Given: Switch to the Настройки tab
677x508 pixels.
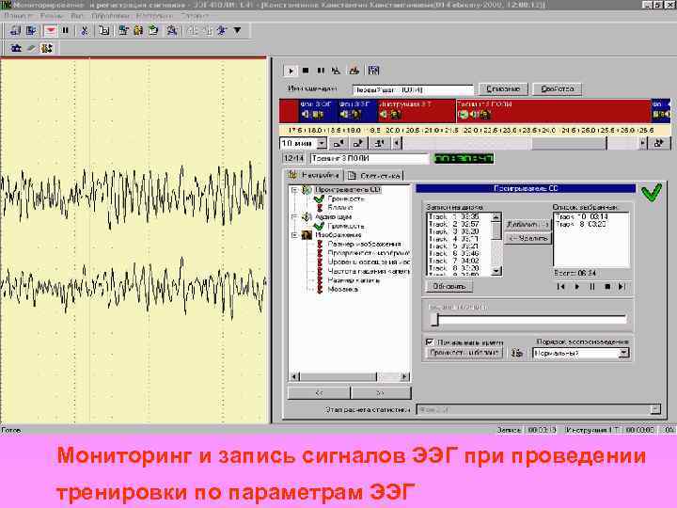Looking at the screenshot, I should 314,175.
